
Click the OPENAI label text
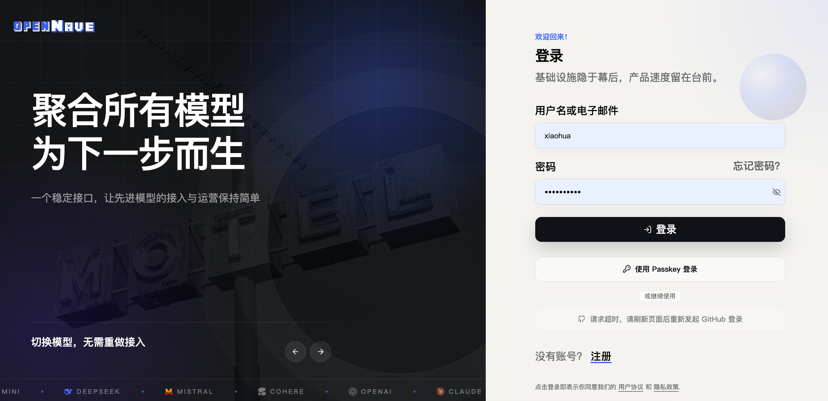pyautogui.click(x=376, y=391)
